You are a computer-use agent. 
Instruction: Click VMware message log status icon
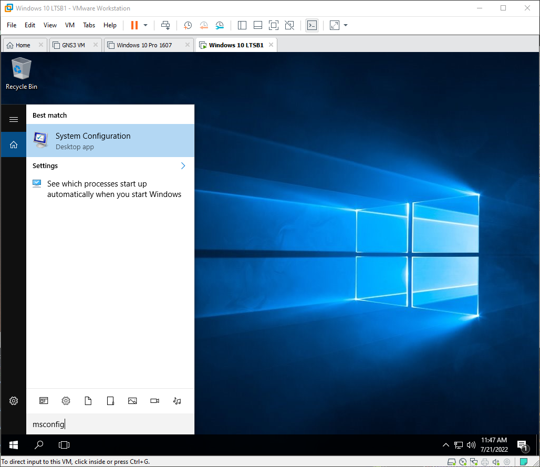click(x=524, y=462)
